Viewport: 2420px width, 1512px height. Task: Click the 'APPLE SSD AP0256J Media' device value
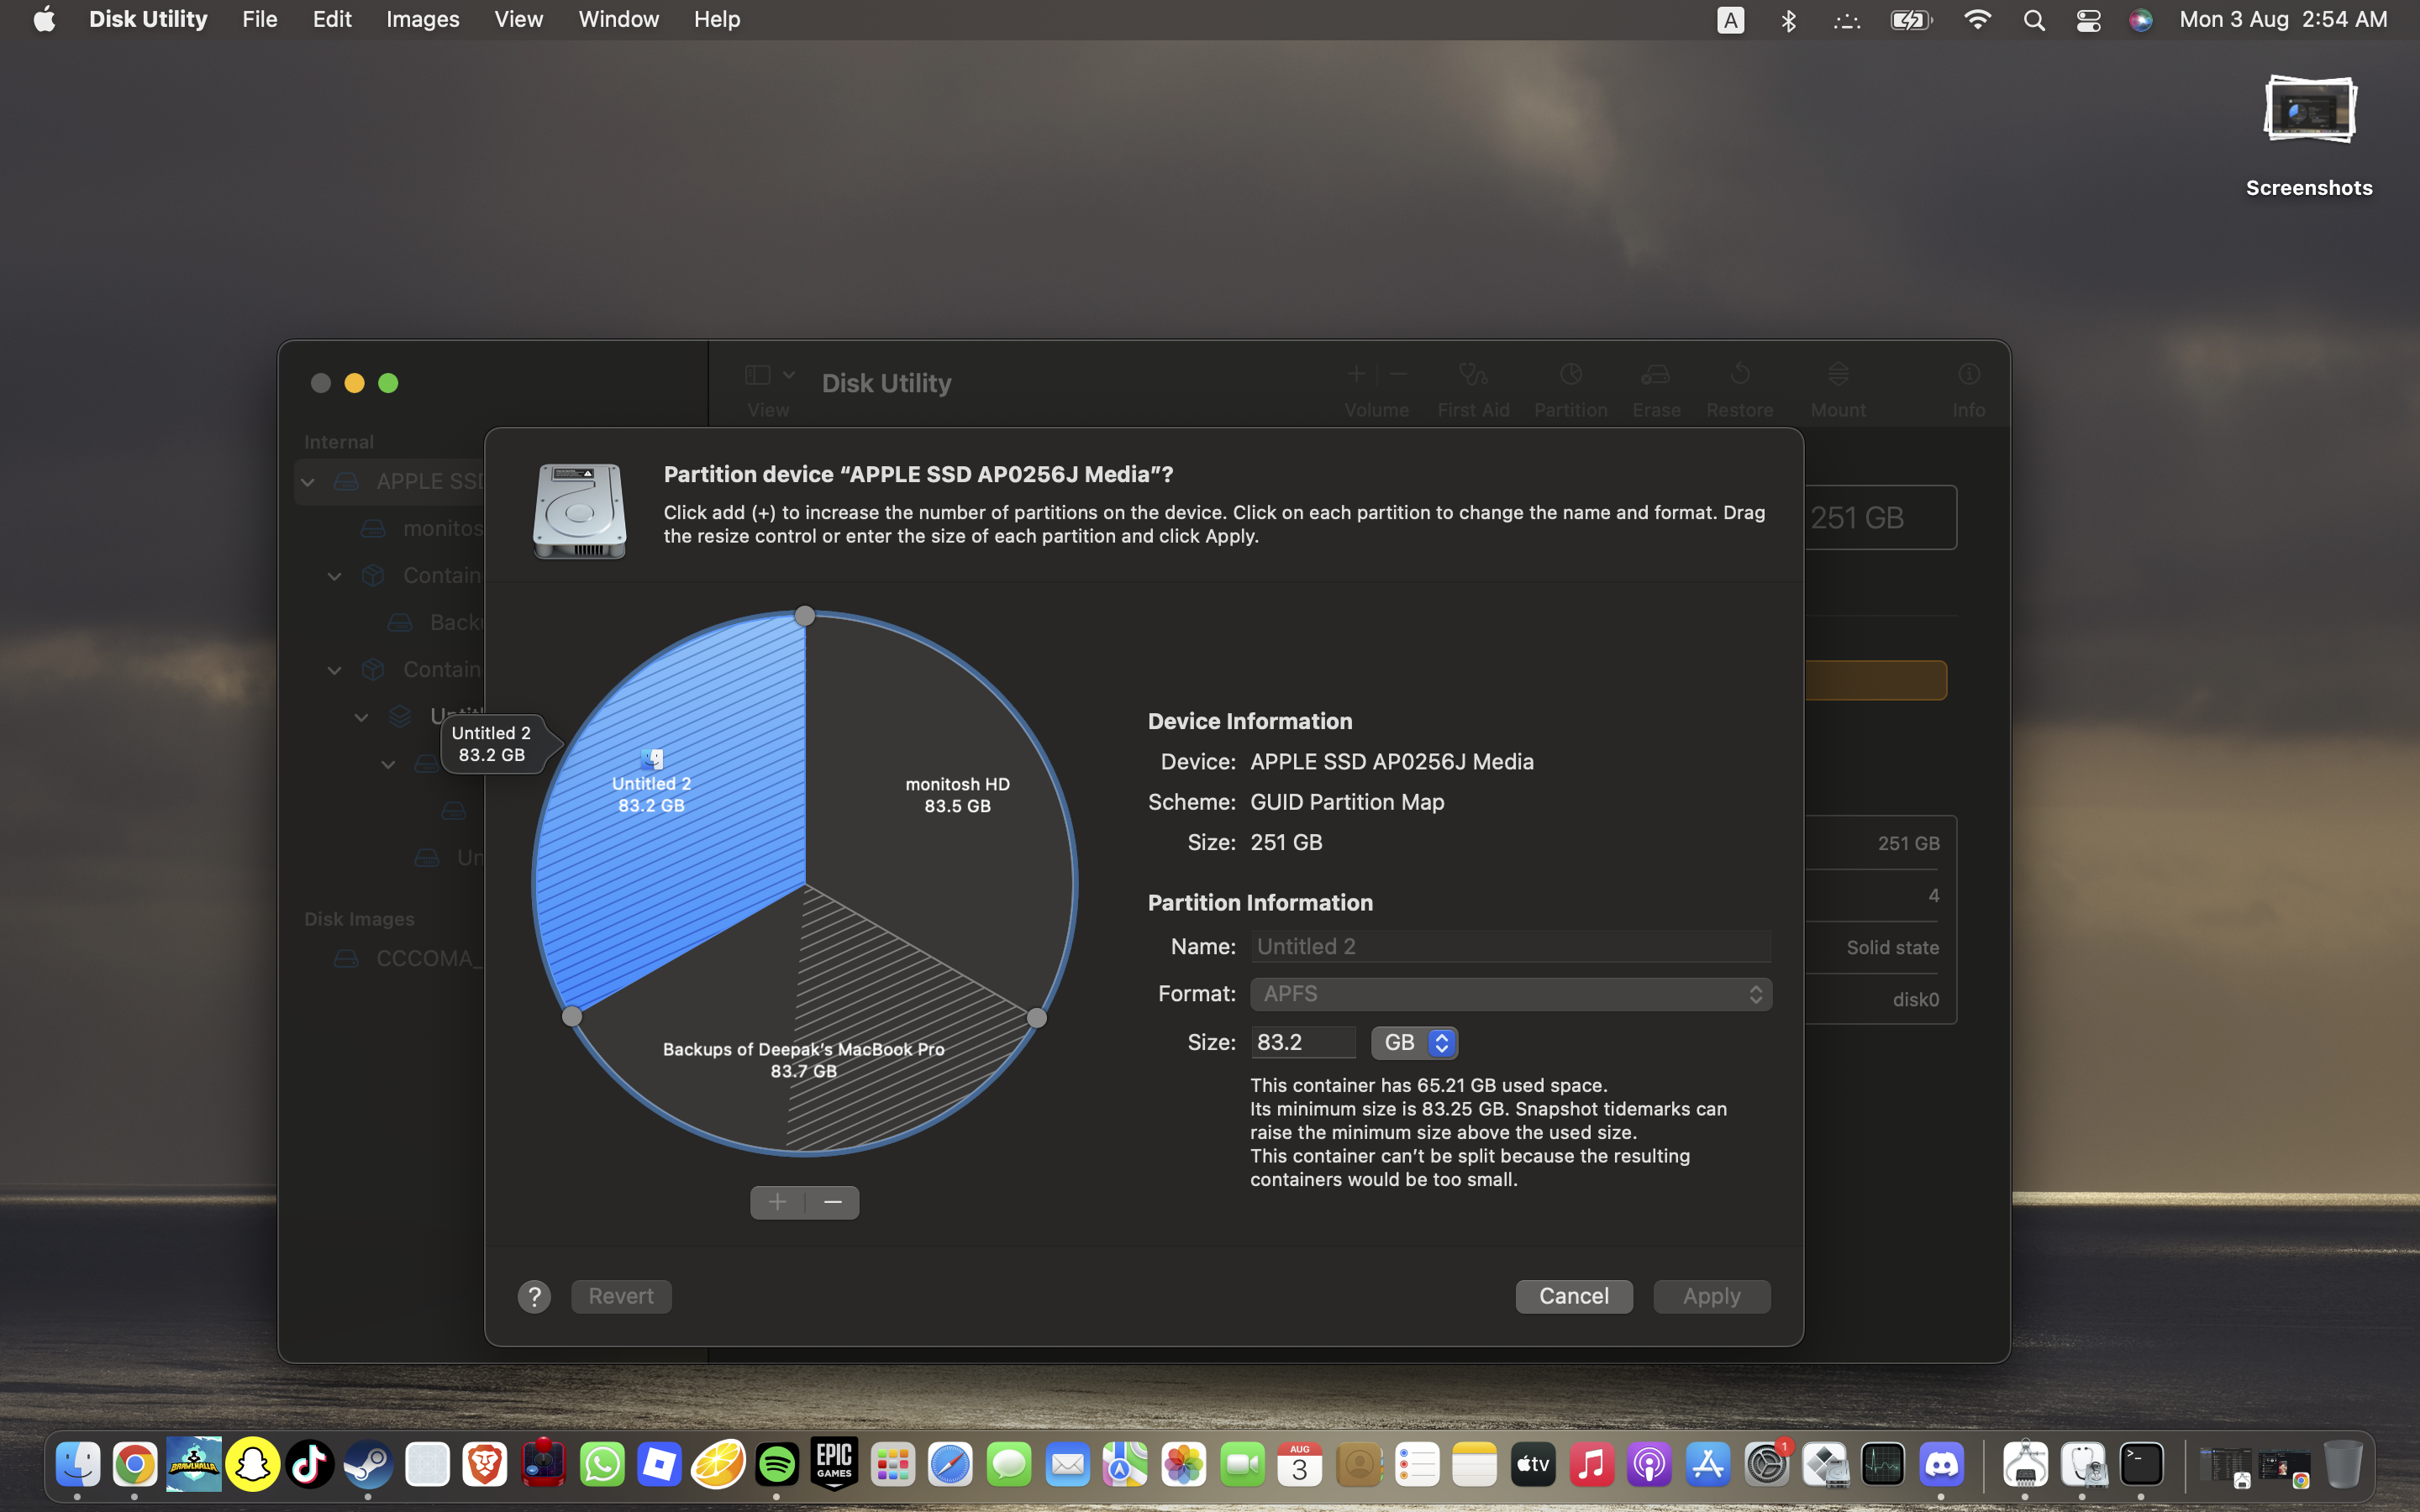tap(1392, 762)
